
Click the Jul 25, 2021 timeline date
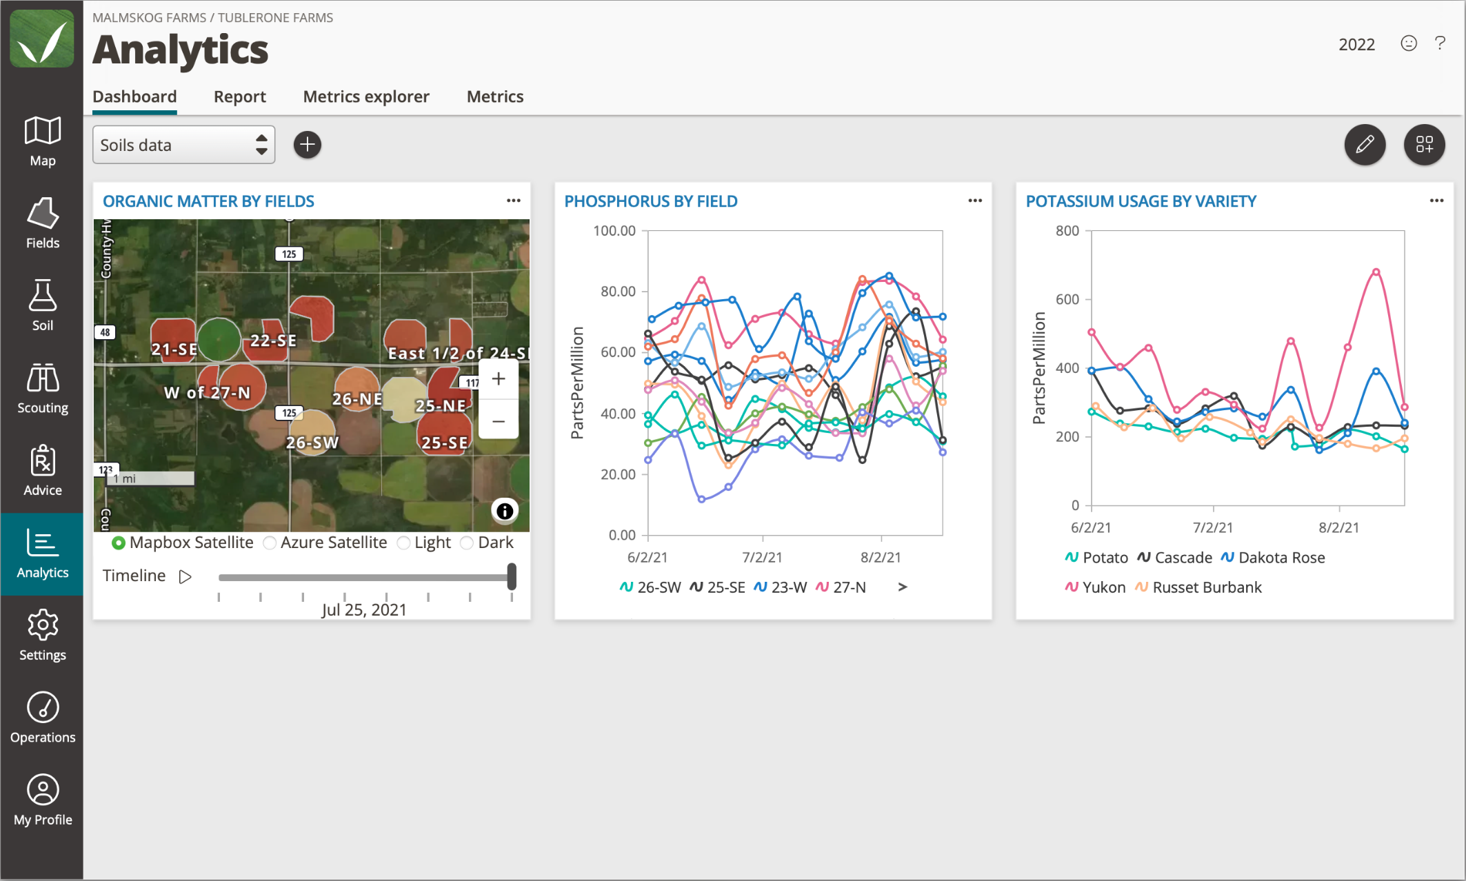(x=363, y=610)
